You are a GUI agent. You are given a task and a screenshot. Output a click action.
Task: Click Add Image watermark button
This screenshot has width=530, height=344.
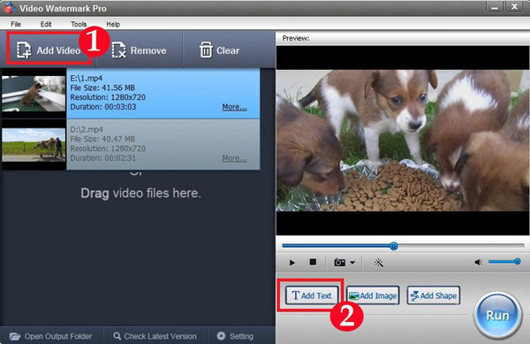[x=373, y=295]
